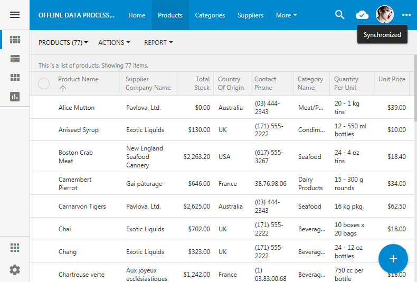Sort by Supplier Company Name column header

click(x=148, y=83)
